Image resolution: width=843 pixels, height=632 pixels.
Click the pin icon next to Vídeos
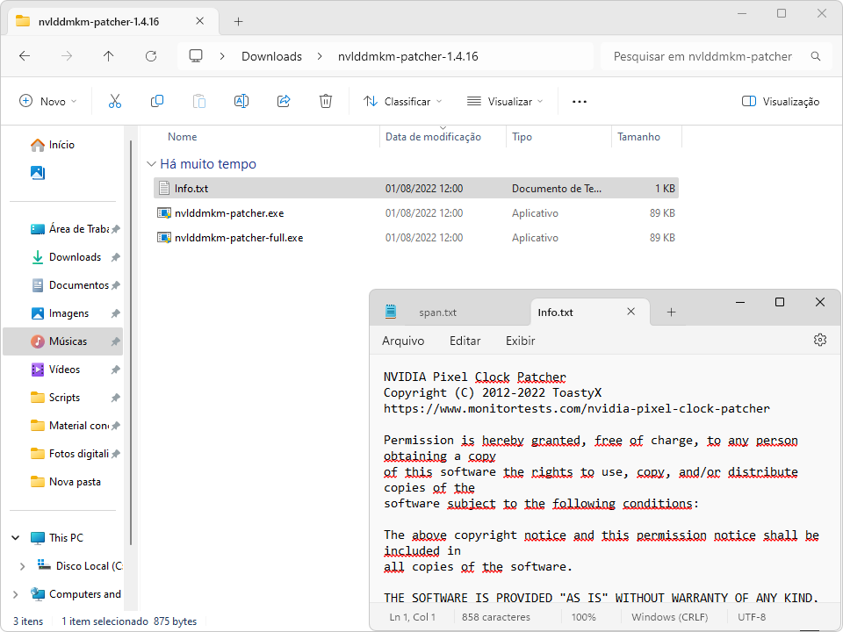click(x=115, y=370)
